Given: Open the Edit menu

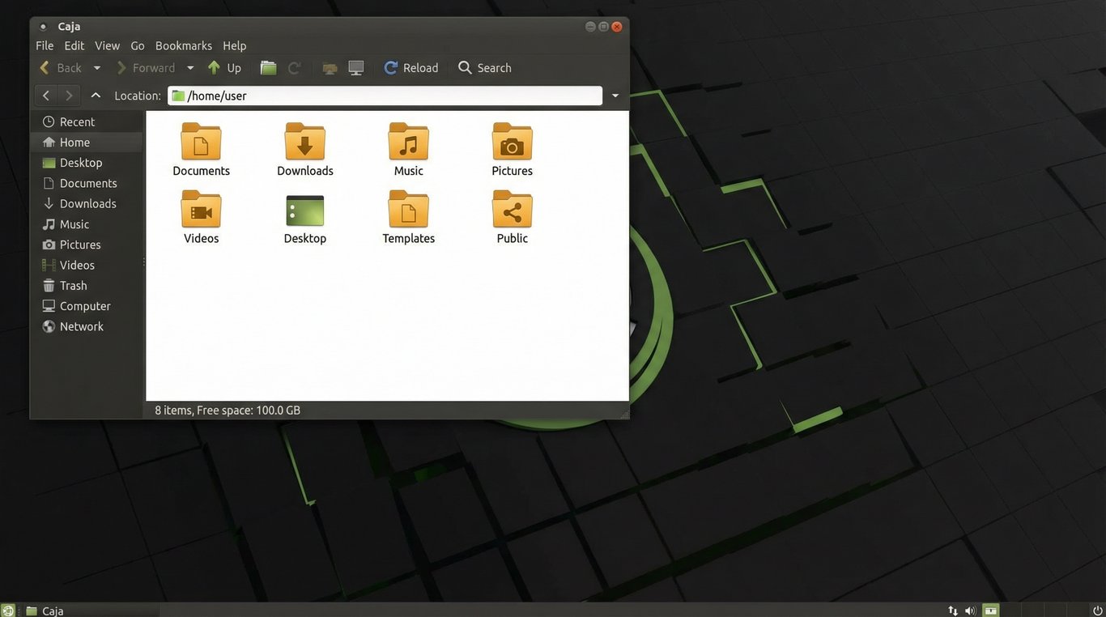Looking at the screenshot, I should 74,45.
